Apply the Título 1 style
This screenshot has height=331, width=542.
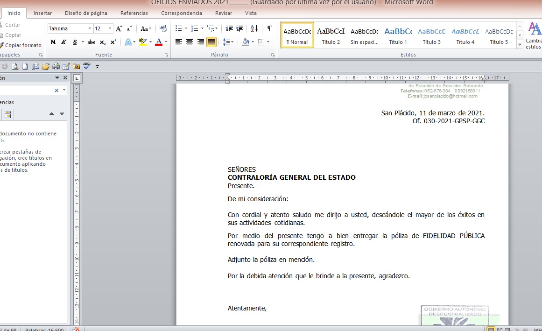[x=398, y=35]
